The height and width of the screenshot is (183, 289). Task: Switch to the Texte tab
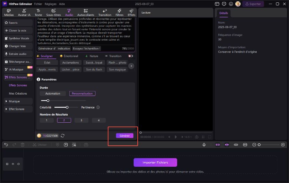pyautogui.click(x=38, y=13)
